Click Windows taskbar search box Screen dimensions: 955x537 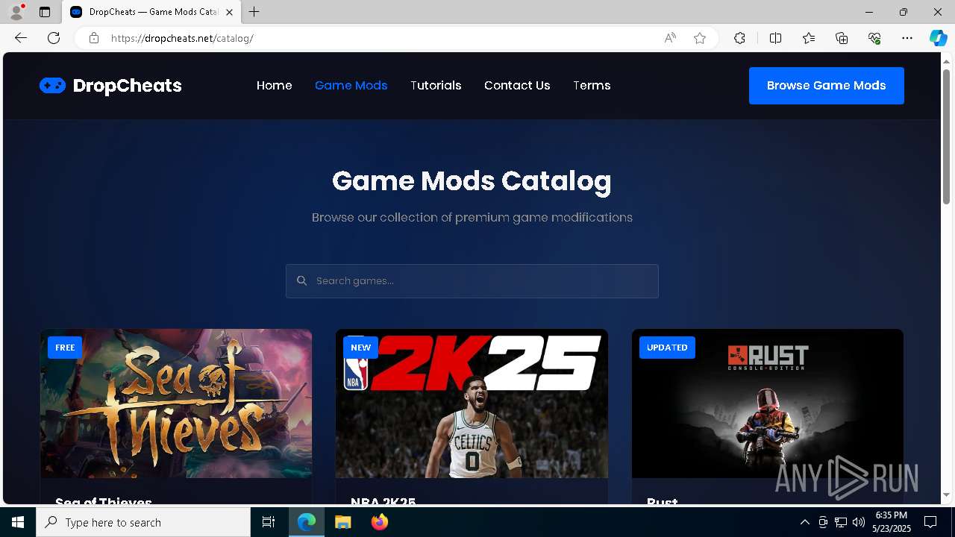[x=143, y=522]
